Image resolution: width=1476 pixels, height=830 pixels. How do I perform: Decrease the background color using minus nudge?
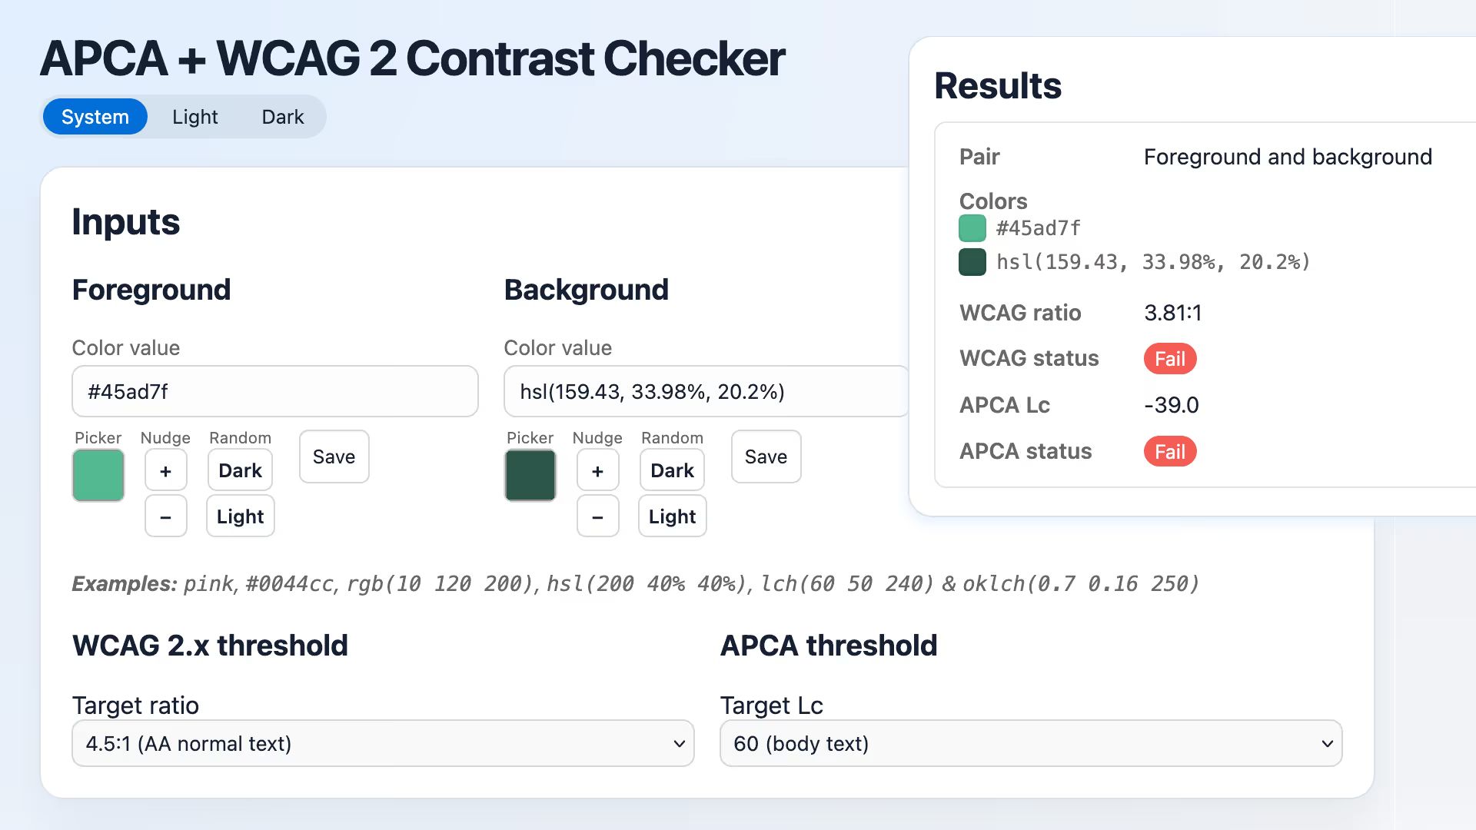click(597, 516)
